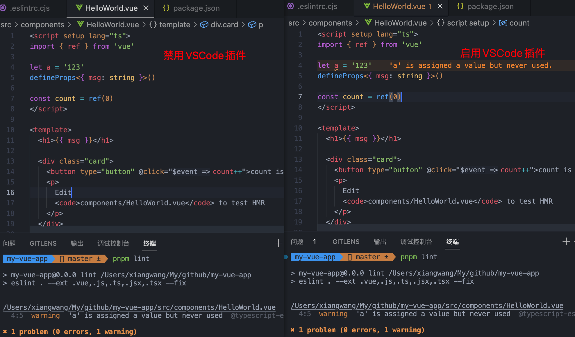Select 终端 panel tab in right window
Viewport: 575px width, 337px height.
[x=453, y=242]
